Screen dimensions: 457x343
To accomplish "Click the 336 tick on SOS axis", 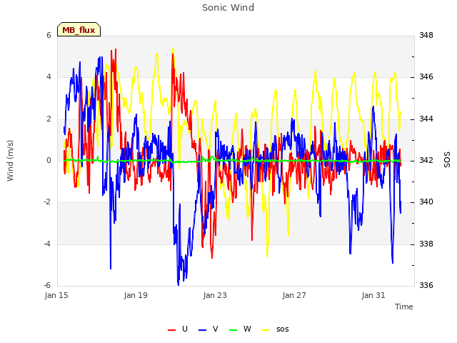I will click(x=426, y=286).
